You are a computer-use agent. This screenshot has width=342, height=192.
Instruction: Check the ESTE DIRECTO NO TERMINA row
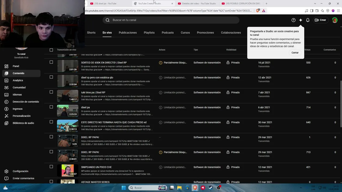click(x=51, y=122)
